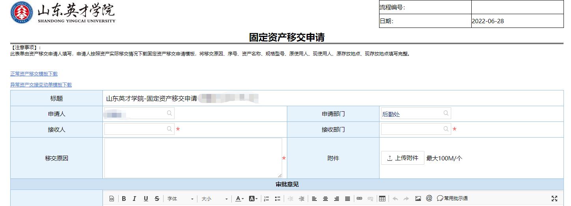Toggle bold formatting in the editor

click(x=124, y=199)
